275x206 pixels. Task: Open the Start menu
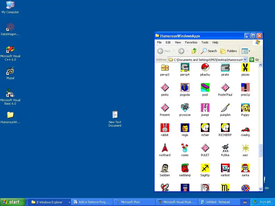click(12, 202)
